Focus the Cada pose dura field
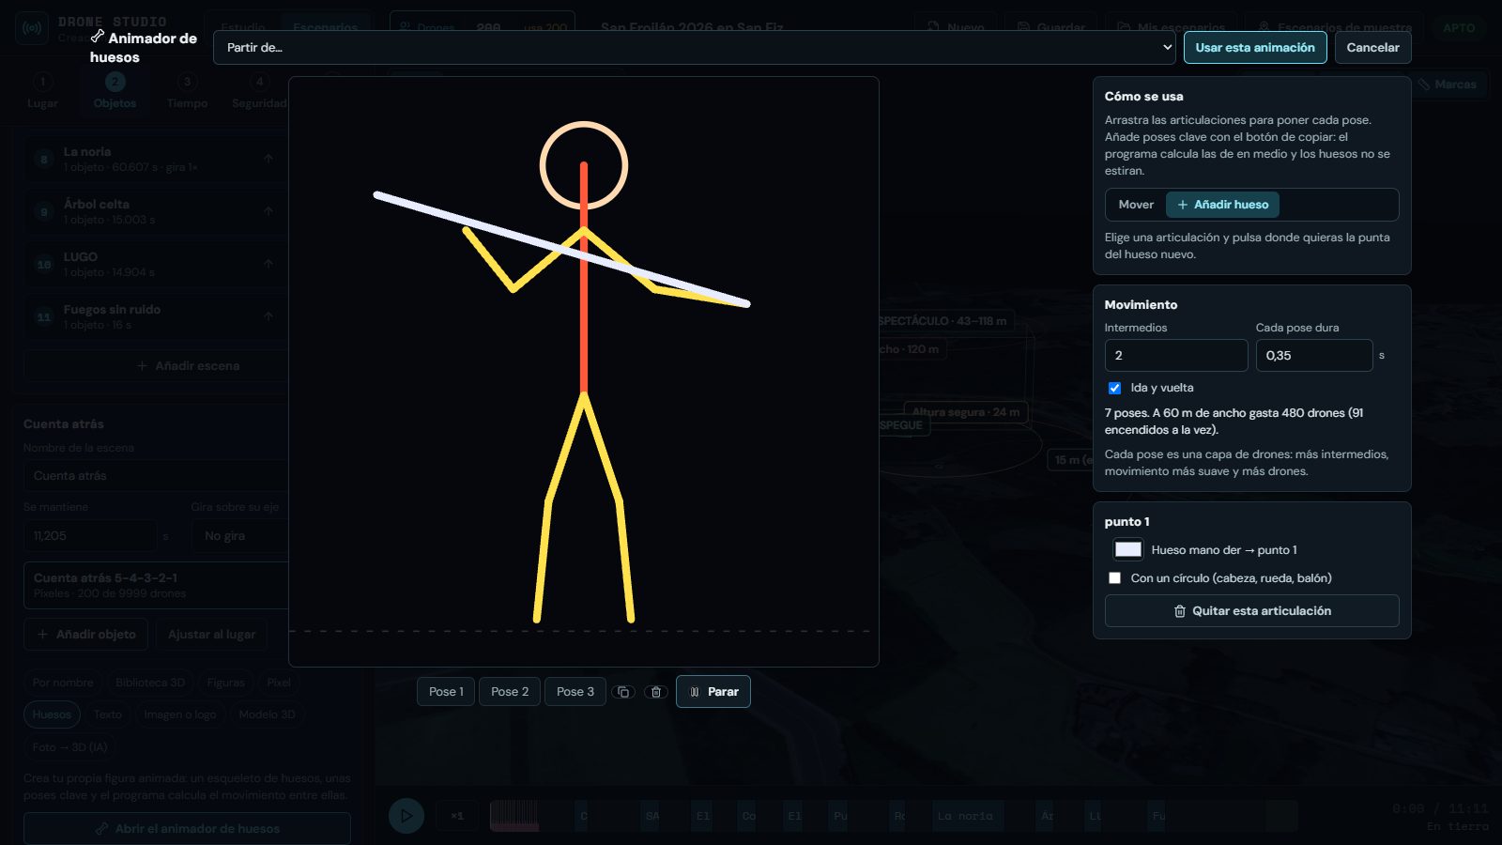The height and width of the screenshot is (845, 1502). (x=1314, y=356)
